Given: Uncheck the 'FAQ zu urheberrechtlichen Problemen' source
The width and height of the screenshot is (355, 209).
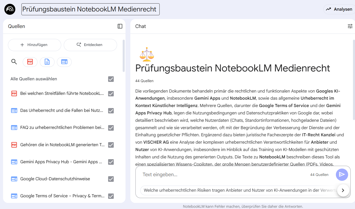Looking at the screenshot, I should [x=111, y=128].
